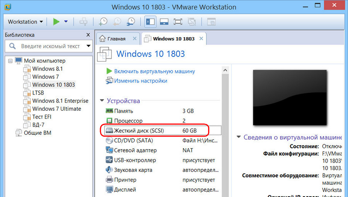Close the Windows 10 1803 tab
Viewport: 348px width, 197px height.
(201, 38)
